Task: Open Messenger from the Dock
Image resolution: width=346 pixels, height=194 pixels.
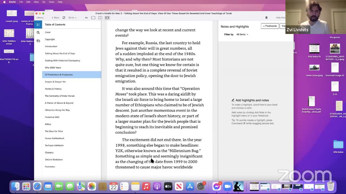Action: [217, 186]
